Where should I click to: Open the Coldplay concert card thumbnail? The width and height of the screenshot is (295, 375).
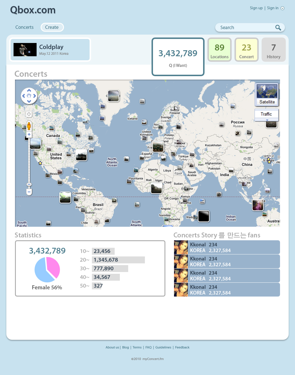tap(25, 50)
